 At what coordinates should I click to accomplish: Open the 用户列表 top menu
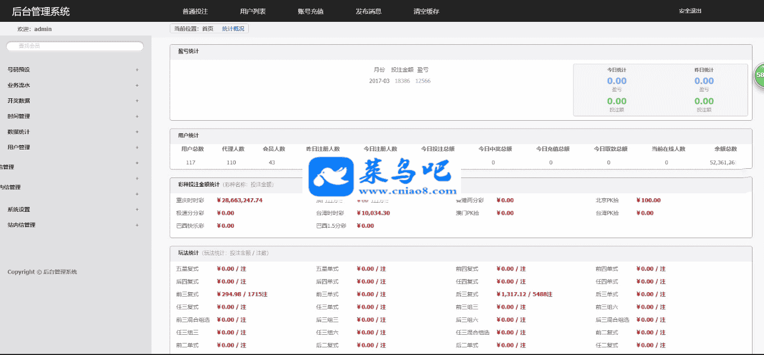tap(253, 11)
